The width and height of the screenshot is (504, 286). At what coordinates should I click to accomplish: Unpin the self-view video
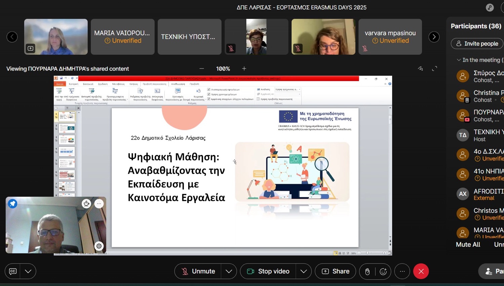point(12,203)
